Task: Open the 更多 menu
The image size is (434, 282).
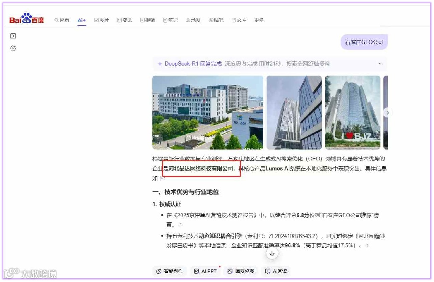Action: click(259, 20)
